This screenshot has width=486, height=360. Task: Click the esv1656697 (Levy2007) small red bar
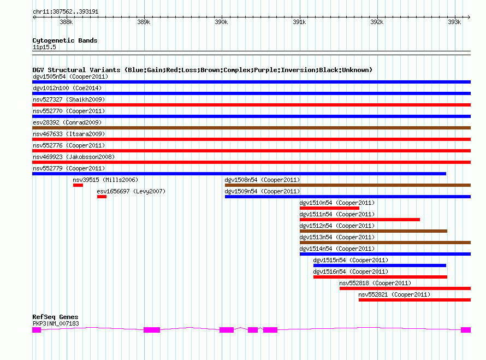(102, 197)
